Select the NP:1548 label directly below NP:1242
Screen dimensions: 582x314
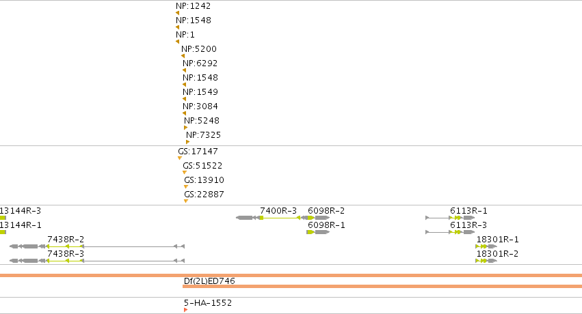pos(194,20)
